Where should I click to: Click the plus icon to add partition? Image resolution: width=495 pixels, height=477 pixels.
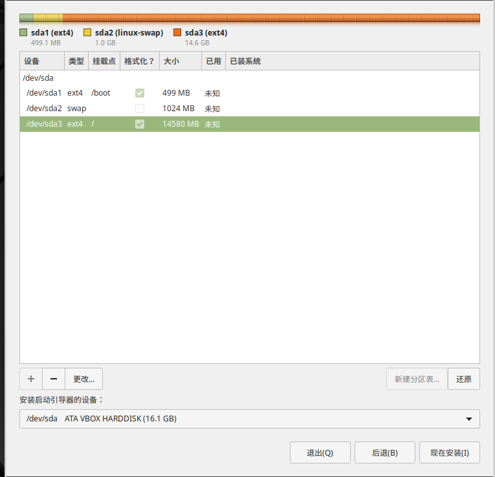coord(31,379)
